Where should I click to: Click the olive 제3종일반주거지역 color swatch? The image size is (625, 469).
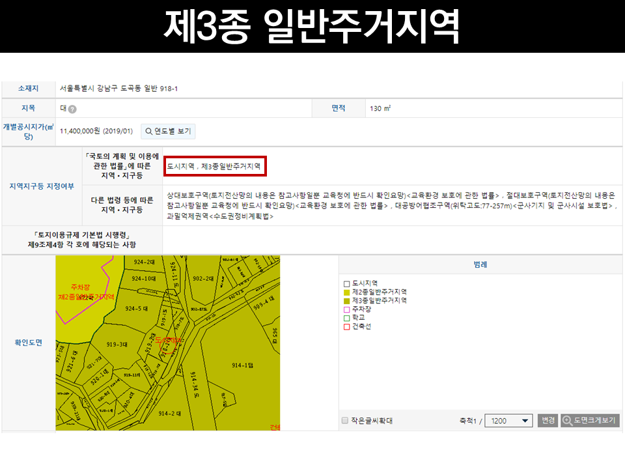pos(345,299)
